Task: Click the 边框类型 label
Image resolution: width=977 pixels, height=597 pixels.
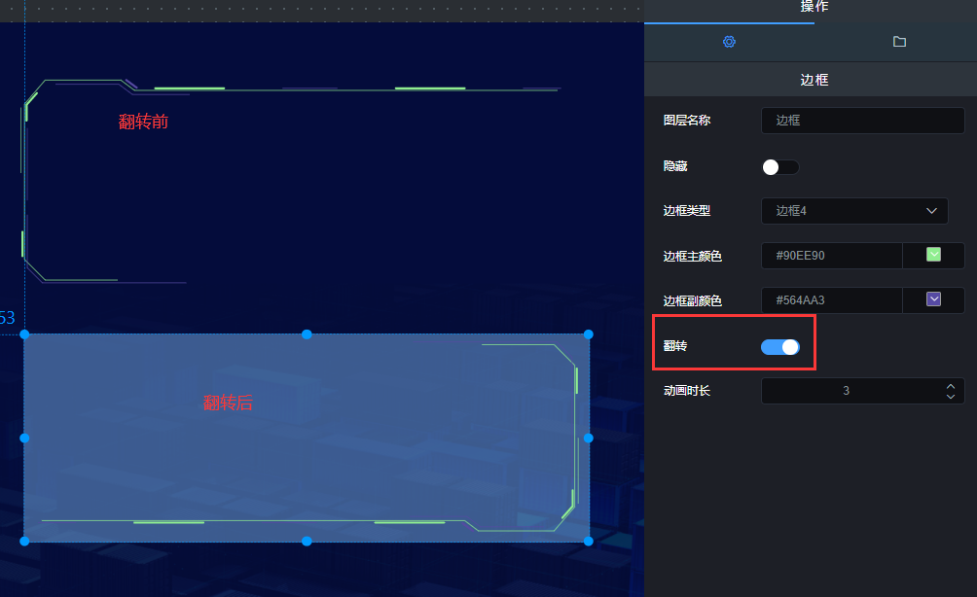Action: (x=687, y=210)
